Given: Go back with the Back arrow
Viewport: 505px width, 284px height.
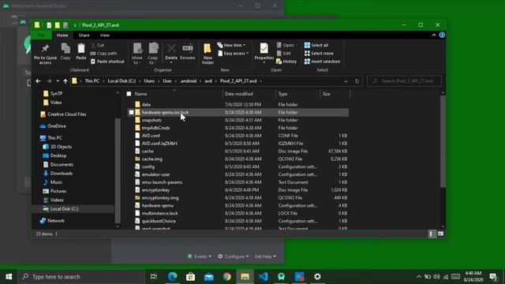Looking at the screenshot, I should point(39,81).
